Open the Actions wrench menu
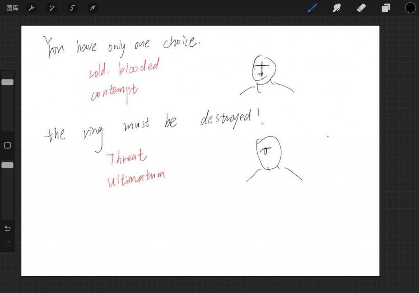 click(32, 8)
